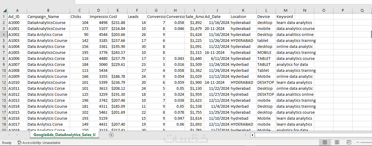Click the Campaign_Name header cell
This screenshot has width=372, height=146.
click(48, 16)
